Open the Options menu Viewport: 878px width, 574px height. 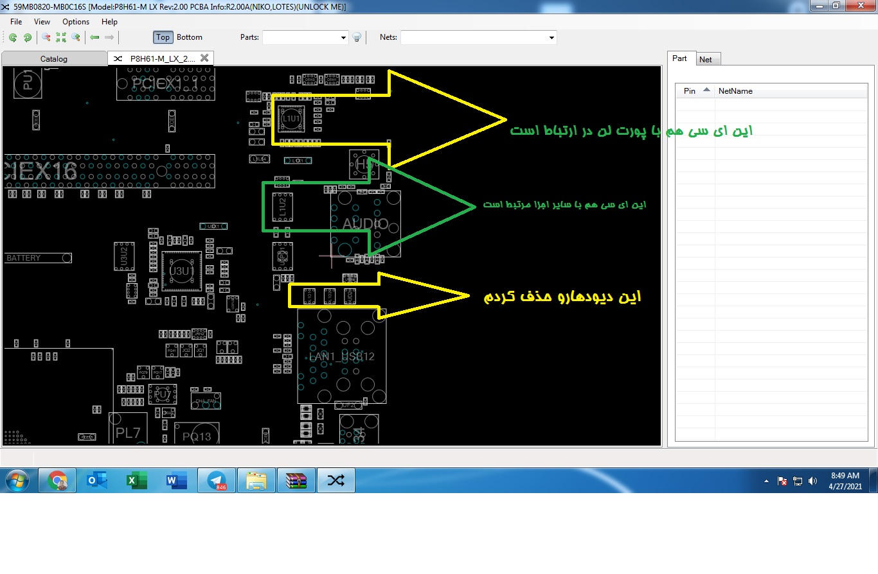(76, 22)
